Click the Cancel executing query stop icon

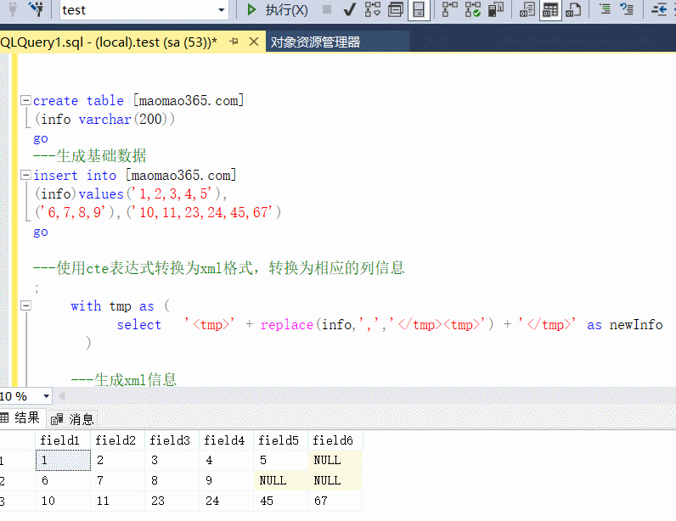tap(327, 10)
